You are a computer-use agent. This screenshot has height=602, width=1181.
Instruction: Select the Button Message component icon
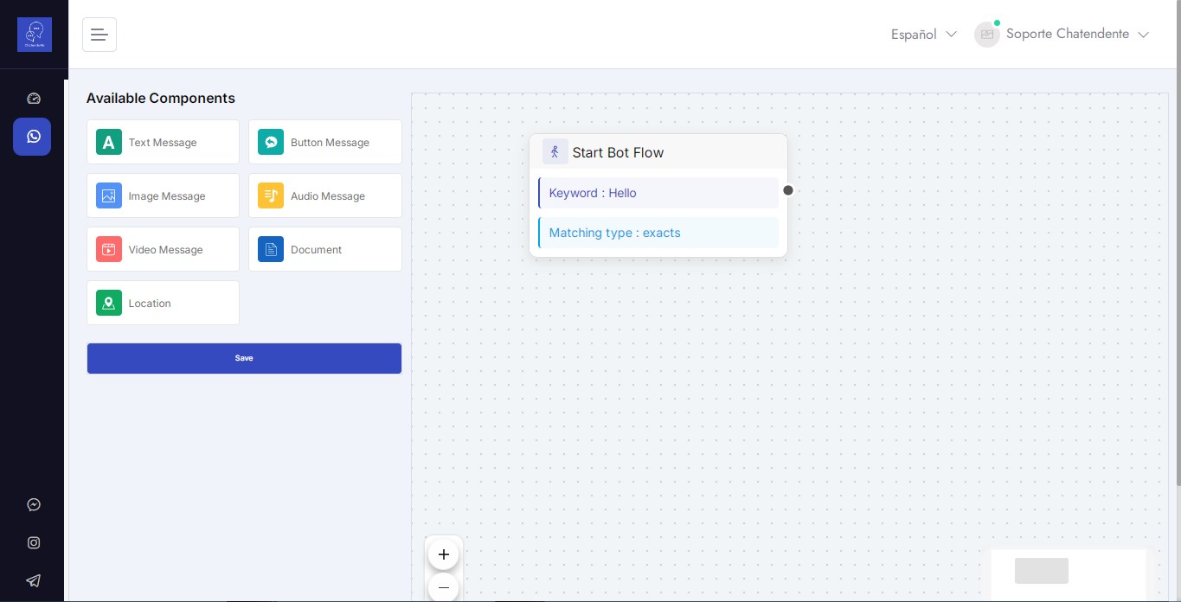tap(271, 143)
